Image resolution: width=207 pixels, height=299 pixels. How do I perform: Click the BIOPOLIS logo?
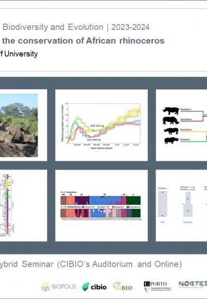point(58,286)
